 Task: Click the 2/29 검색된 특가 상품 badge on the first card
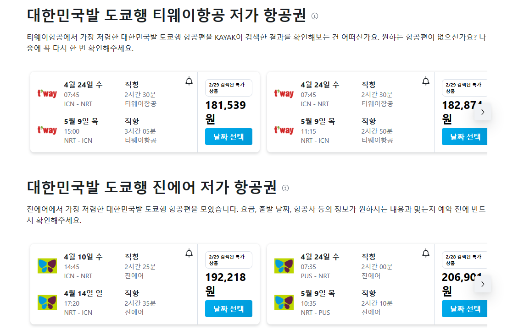(x=228, y=88)
